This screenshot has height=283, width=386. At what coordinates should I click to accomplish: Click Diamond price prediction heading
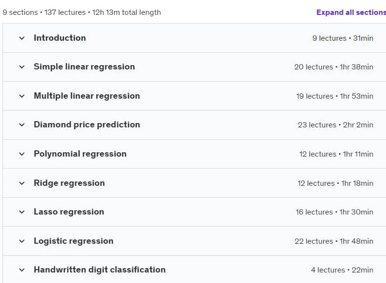[x=87, y=125]
